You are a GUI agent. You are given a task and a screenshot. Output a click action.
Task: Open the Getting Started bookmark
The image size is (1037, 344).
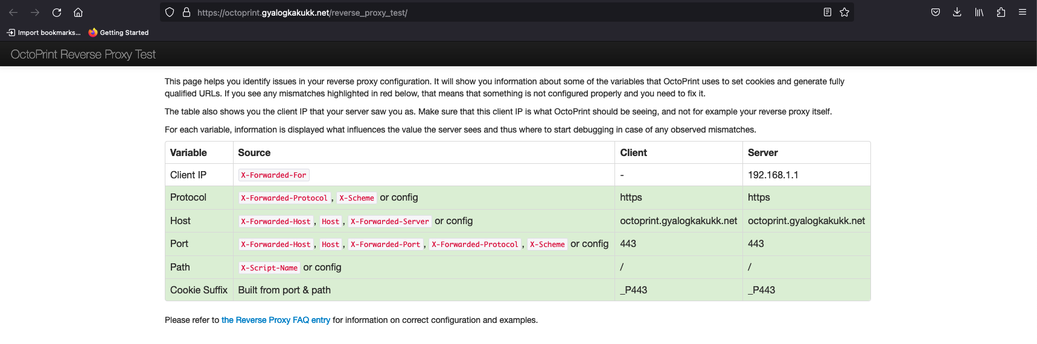click(118, 33)
